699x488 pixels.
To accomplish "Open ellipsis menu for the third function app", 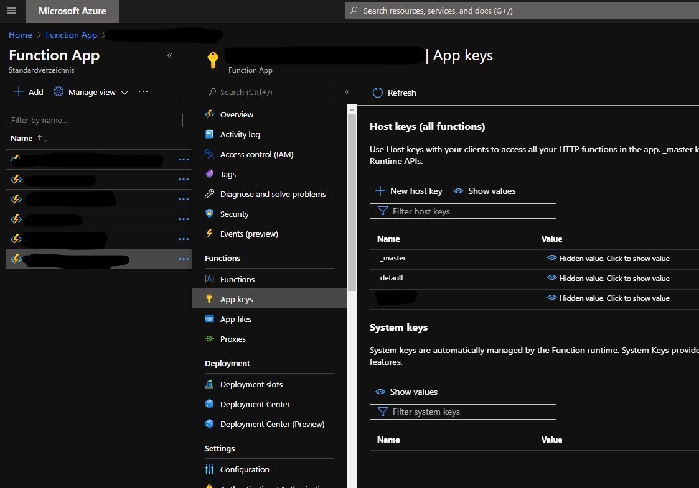I will 184,199.
